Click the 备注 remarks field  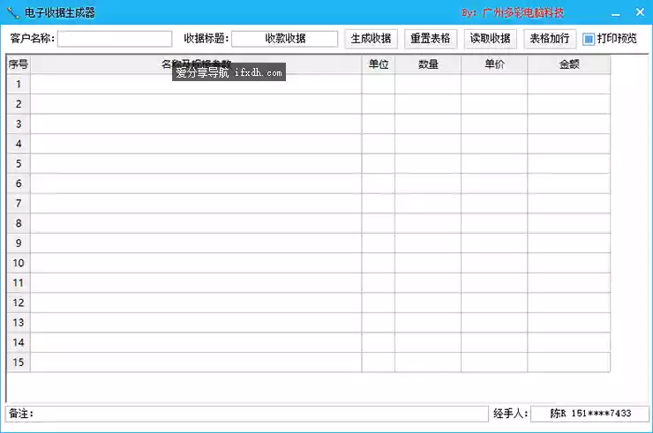(260, 414)
